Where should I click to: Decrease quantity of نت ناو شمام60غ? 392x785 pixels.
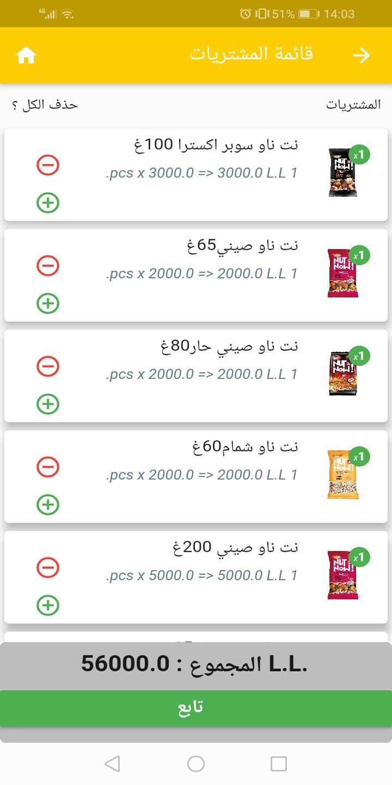(x=48, y=467)
